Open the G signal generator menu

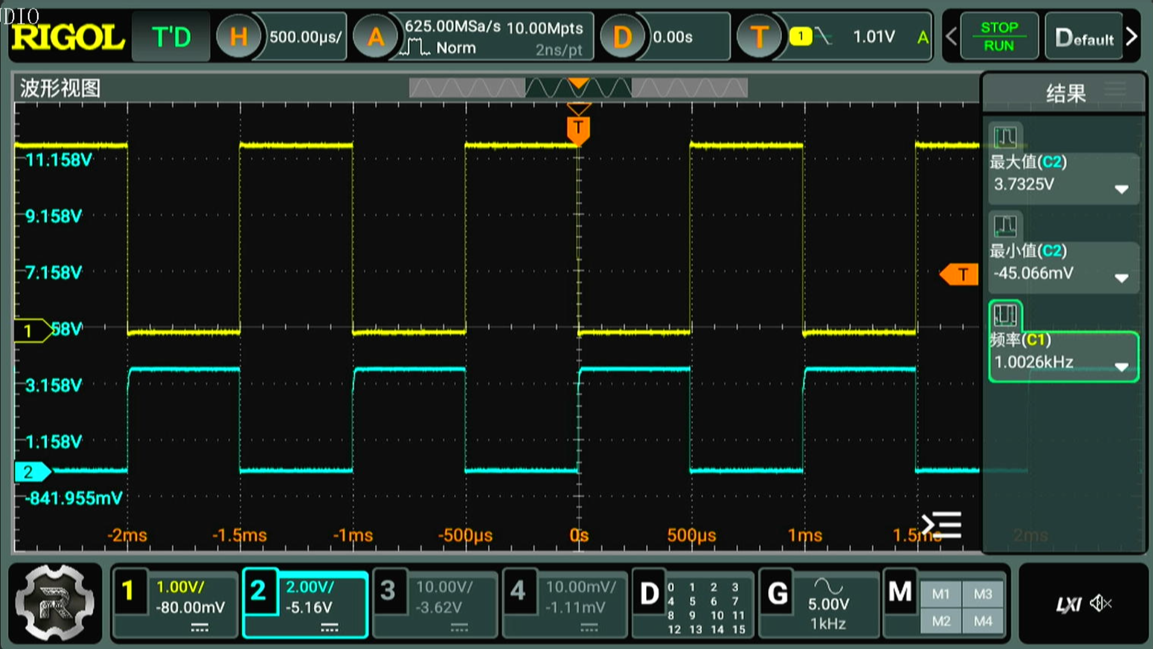pos(778,594)
